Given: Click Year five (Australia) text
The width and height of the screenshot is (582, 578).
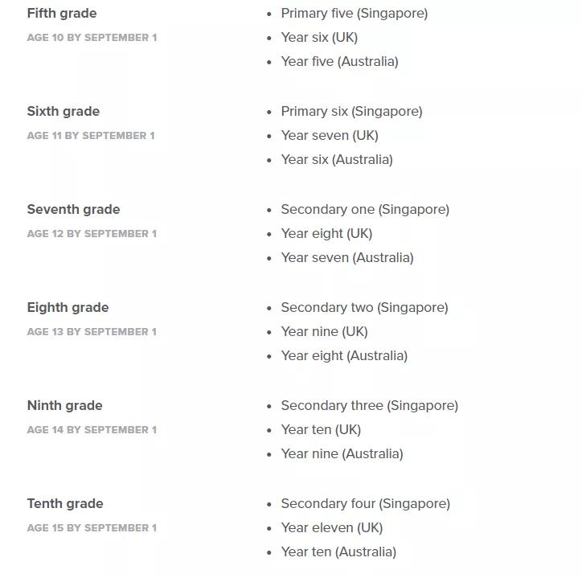Looking at the screenshot, I should 339,62.
